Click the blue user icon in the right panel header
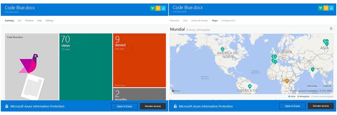 [x=331, y=8]
